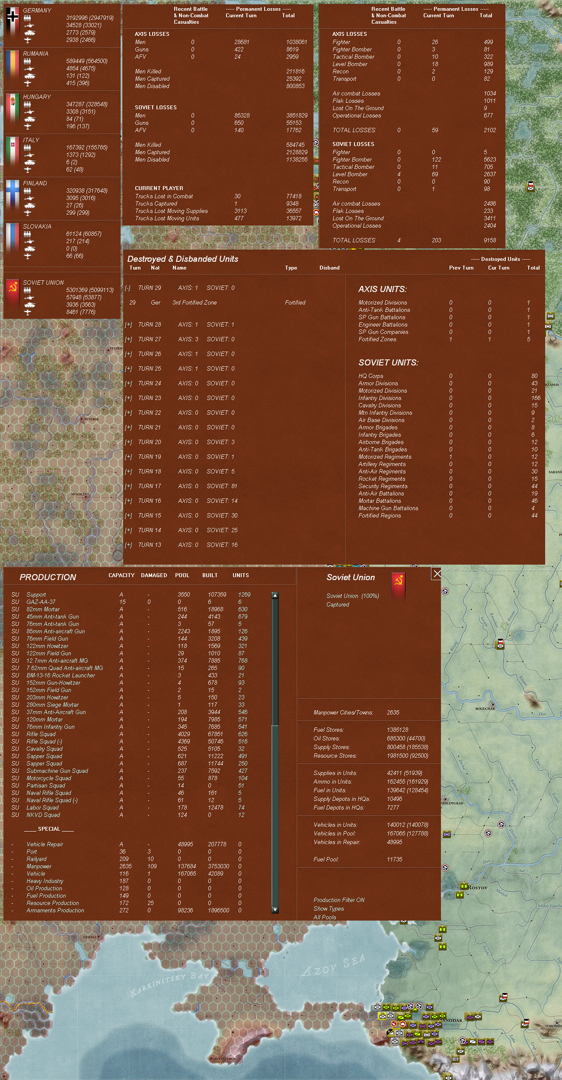Image resolution: width=562 pixels, height=1080 pixels.
Task: Expand the TURN 17 destroyed units entry
Action: pyautogui.click(x=128, y=486)
